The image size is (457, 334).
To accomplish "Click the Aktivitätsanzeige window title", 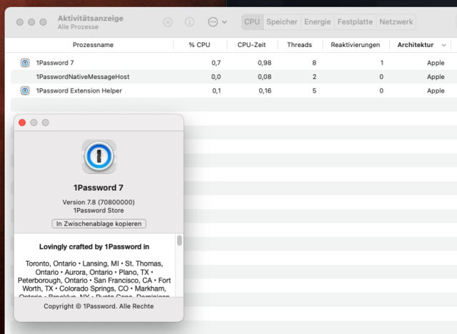I will click(x=91, y=19).
